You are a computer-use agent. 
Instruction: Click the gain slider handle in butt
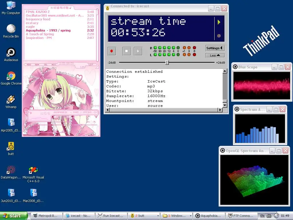click(167, 62)
